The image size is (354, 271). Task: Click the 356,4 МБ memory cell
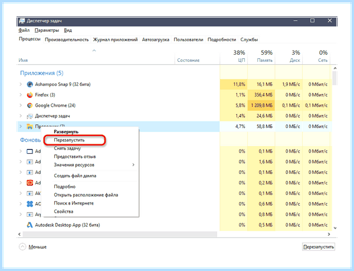click(x=261, y=95)
